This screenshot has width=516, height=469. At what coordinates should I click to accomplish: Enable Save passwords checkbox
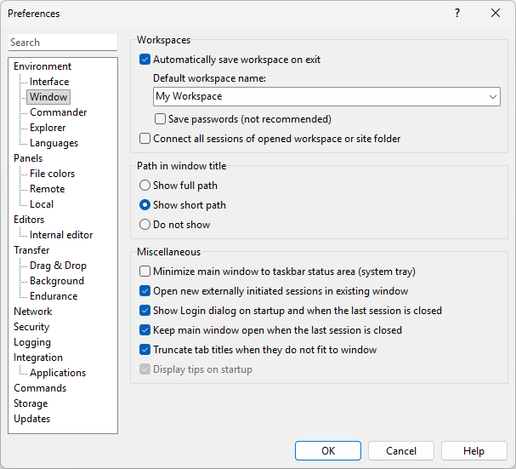161,119
